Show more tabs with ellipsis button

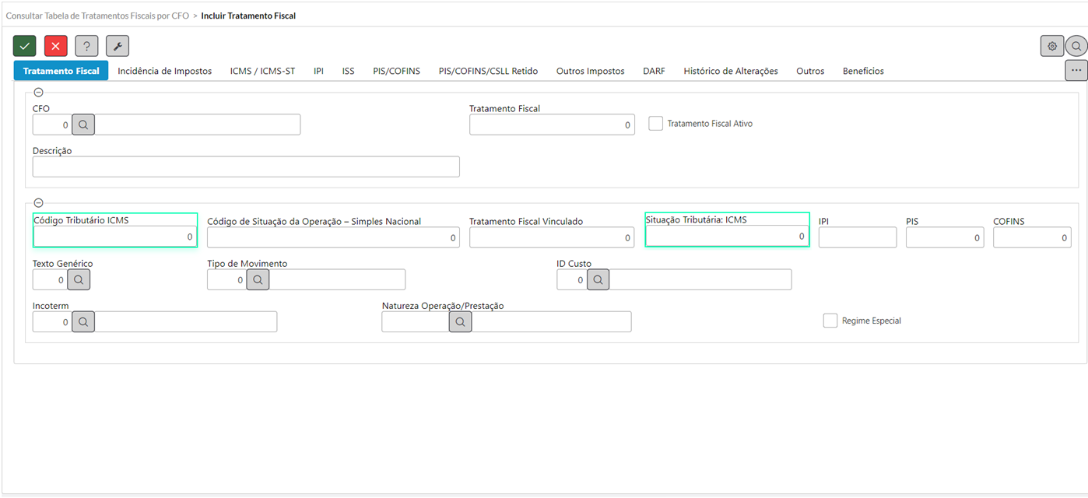pos(1076,70)
